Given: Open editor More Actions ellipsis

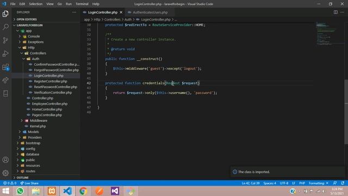Looking at the screenshot, I should tap(342, 12).
